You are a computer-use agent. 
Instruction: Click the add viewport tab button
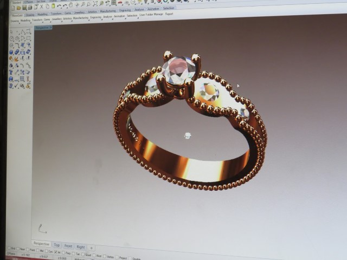tap(91, 247)
